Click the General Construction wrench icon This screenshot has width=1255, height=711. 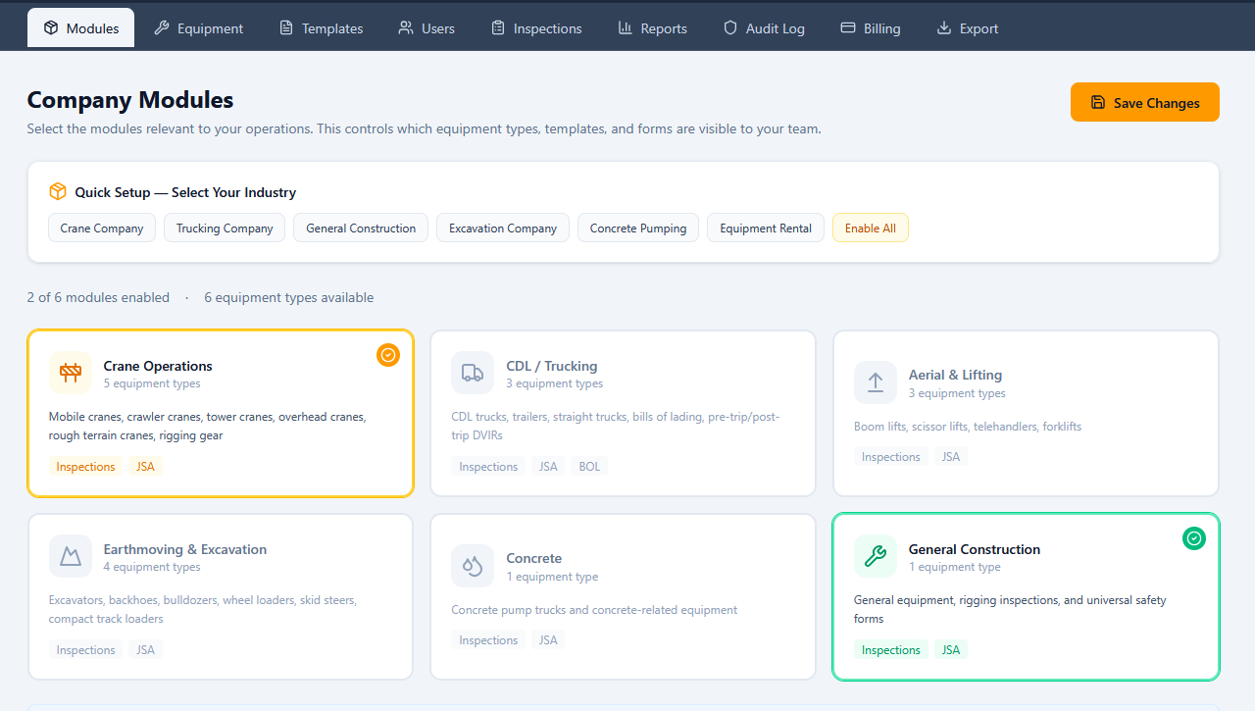pos(876,557)
